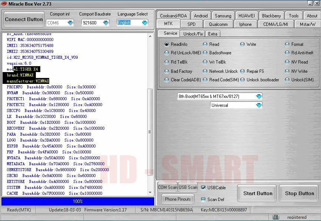Click the IMEI1:353634075175488 log line
321x221 pixels.
coord(30,45)
